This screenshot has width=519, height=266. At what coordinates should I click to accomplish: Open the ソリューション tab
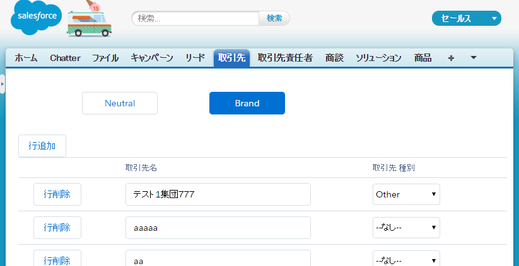[378, 58]
